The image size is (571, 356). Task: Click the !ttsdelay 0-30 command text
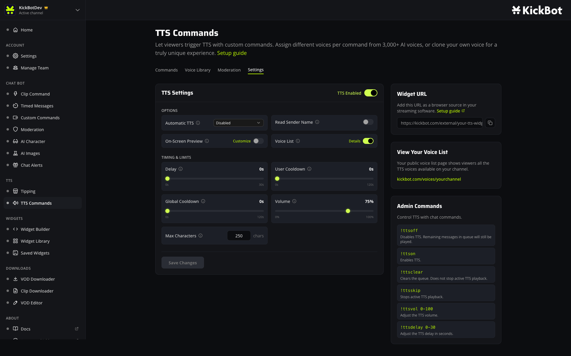click(418, 327)
